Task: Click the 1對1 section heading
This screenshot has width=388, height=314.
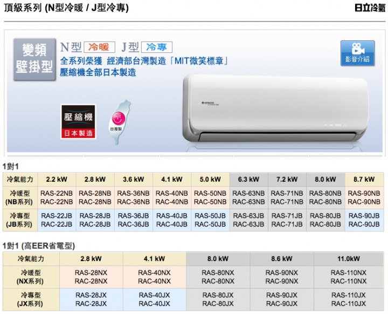Action: (x=10, y=166)
